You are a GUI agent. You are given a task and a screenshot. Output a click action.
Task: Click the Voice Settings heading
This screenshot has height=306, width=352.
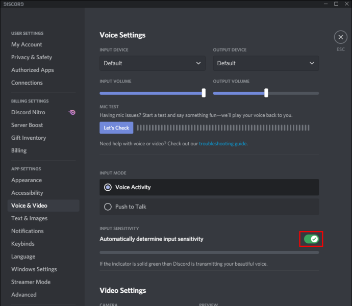pos(122,35)
